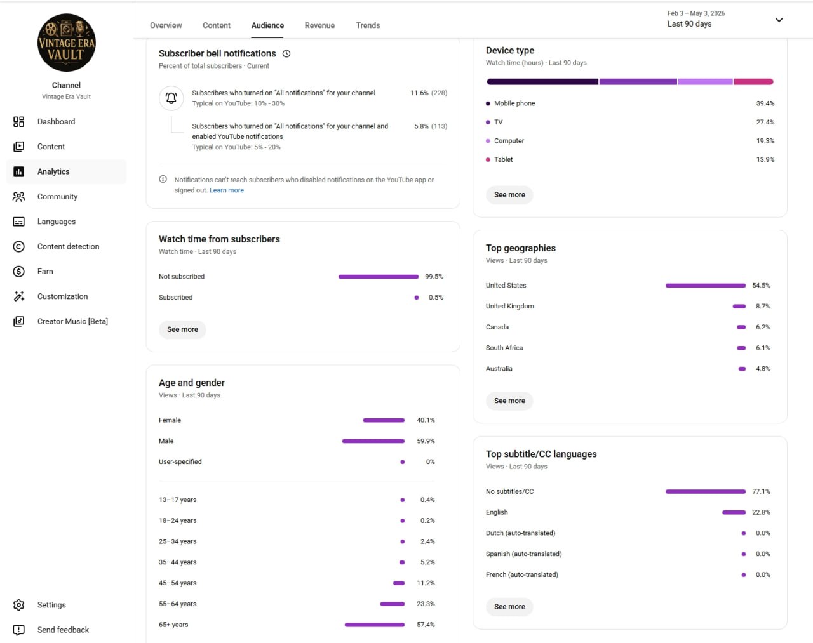Image resolution: width=813 pixels, height=643 pixels.
Task: Open Customization magic wand icon
Action: coord(19,296)
